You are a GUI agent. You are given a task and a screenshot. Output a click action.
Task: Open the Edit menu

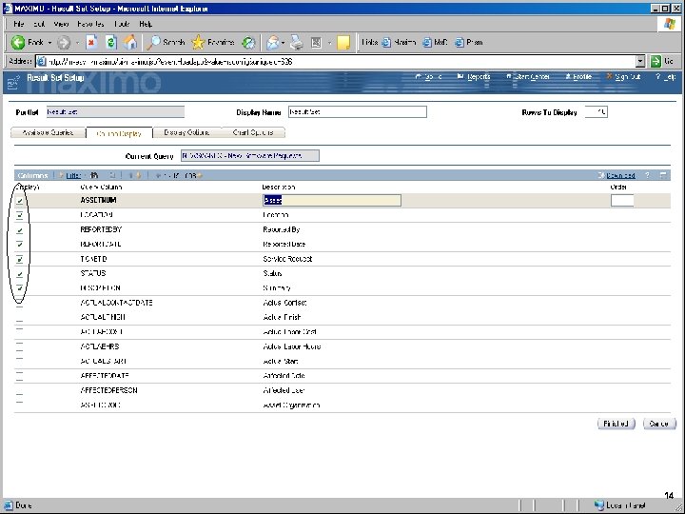(x=39, y=24)
